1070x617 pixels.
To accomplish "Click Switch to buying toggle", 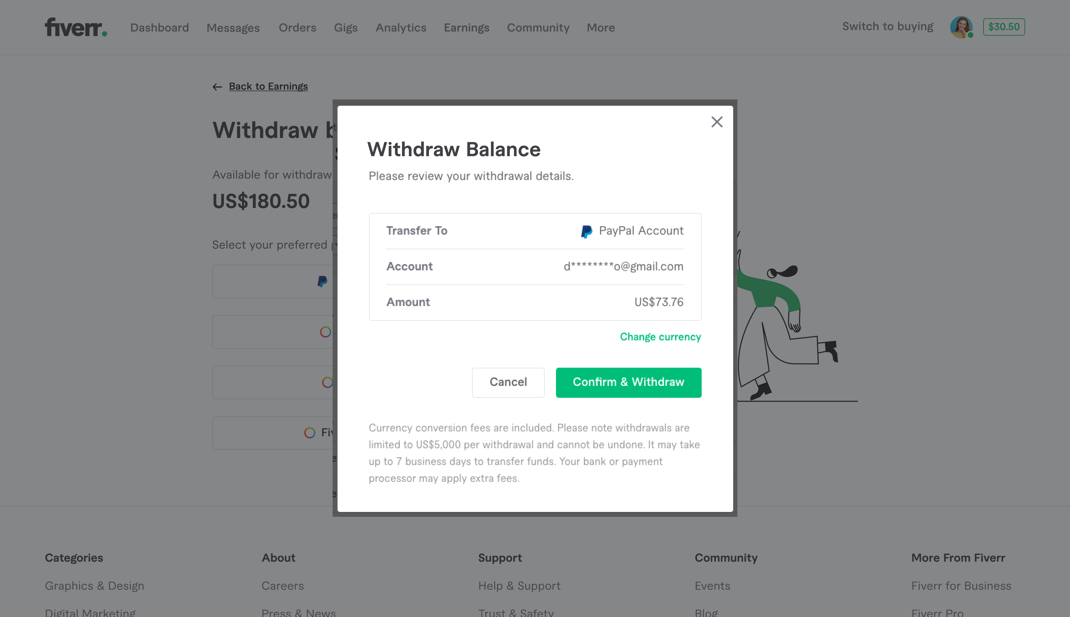I will pyautogui.click(x=887, y=27).
